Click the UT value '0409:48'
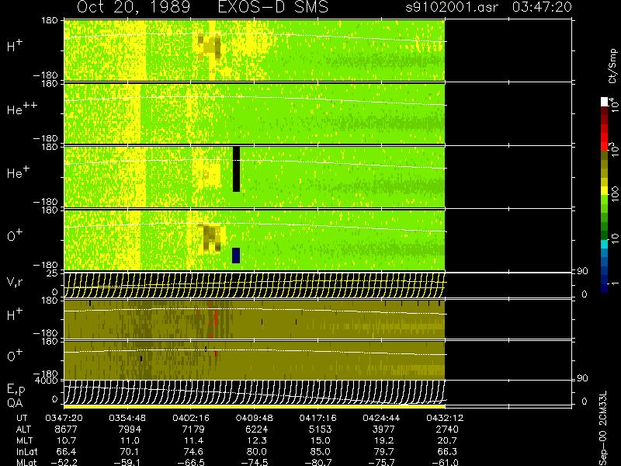 point(255,418)
